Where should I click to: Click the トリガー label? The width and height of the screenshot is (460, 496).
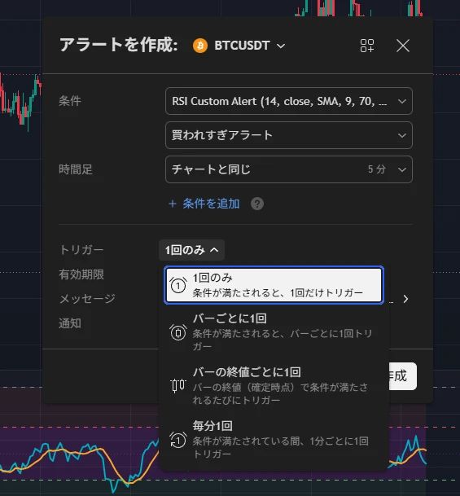click(x=81, y=250)
